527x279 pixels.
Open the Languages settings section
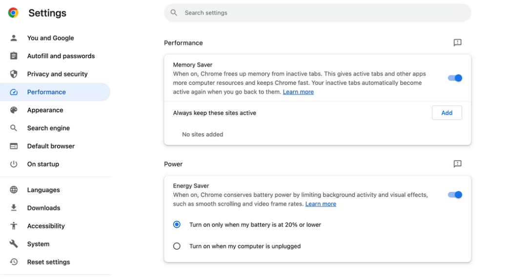click(x=43, y=190)
